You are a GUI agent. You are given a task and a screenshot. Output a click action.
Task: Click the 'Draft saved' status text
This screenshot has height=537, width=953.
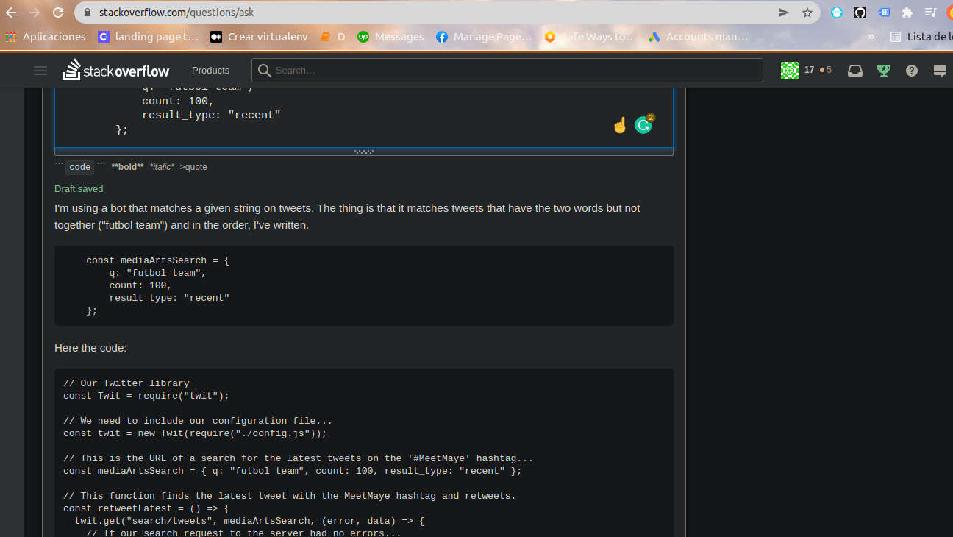pos(79,189)
